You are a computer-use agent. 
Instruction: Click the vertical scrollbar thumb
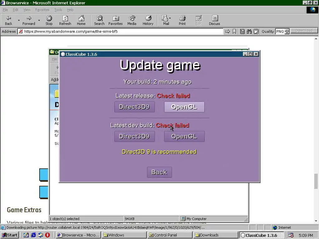click(x=316, y=181)
